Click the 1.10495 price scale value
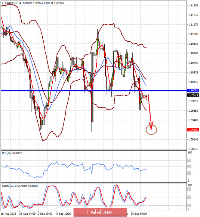This screenshot has width=200, height=217. (193, 63)
